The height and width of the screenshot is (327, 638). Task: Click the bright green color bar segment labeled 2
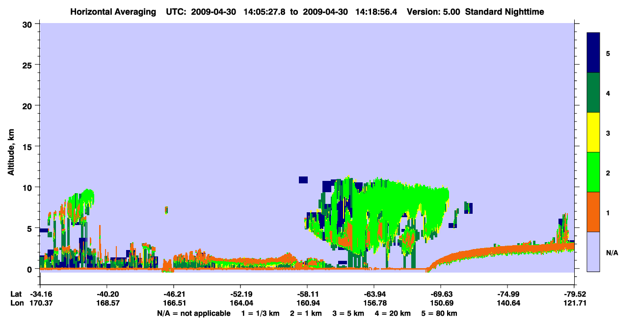(593, 172)
